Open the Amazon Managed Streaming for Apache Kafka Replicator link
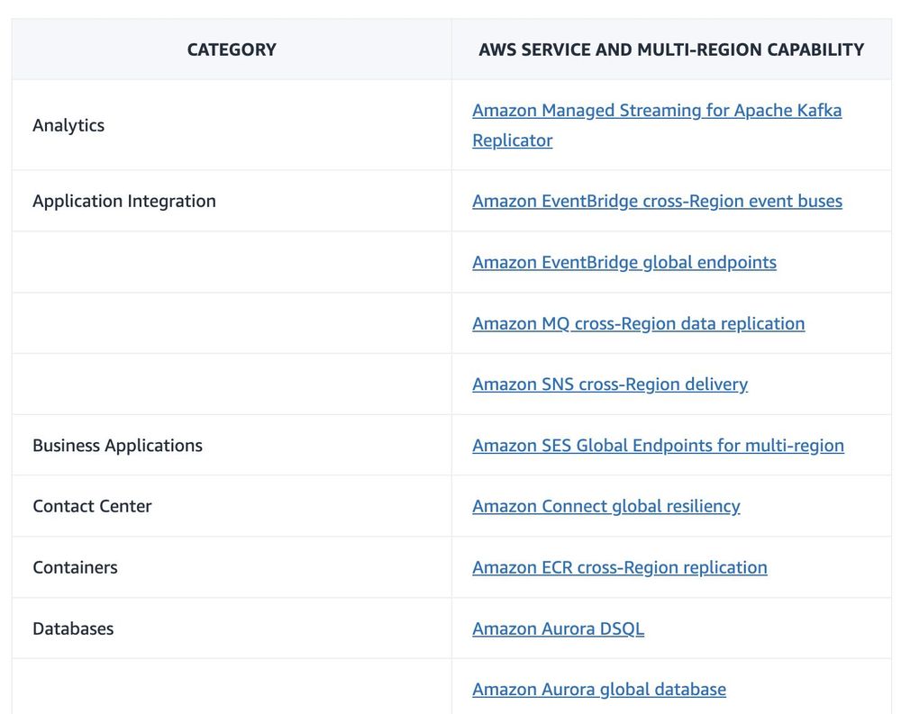Image resolution: width=901 pixels, height=714 pixels. point(657,111)
